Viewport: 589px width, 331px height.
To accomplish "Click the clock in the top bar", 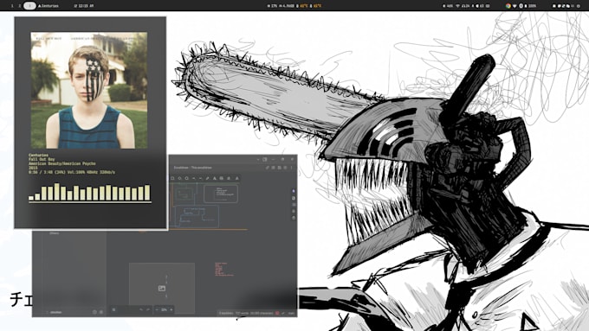I will [84, 6].
